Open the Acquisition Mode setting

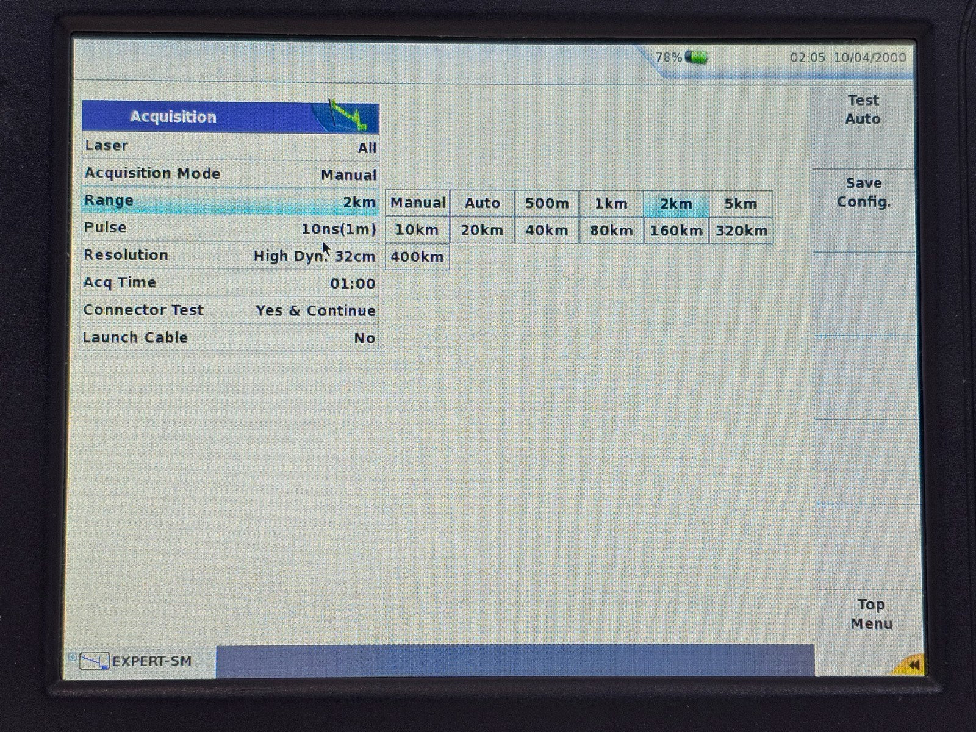[x=230, y=174]
